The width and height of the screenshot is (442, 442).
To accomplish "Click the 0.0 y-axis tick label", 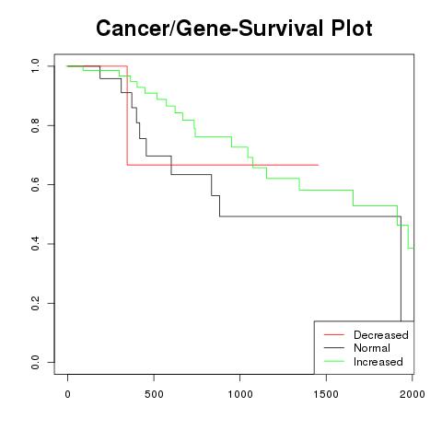I will [x=35, y=362].
